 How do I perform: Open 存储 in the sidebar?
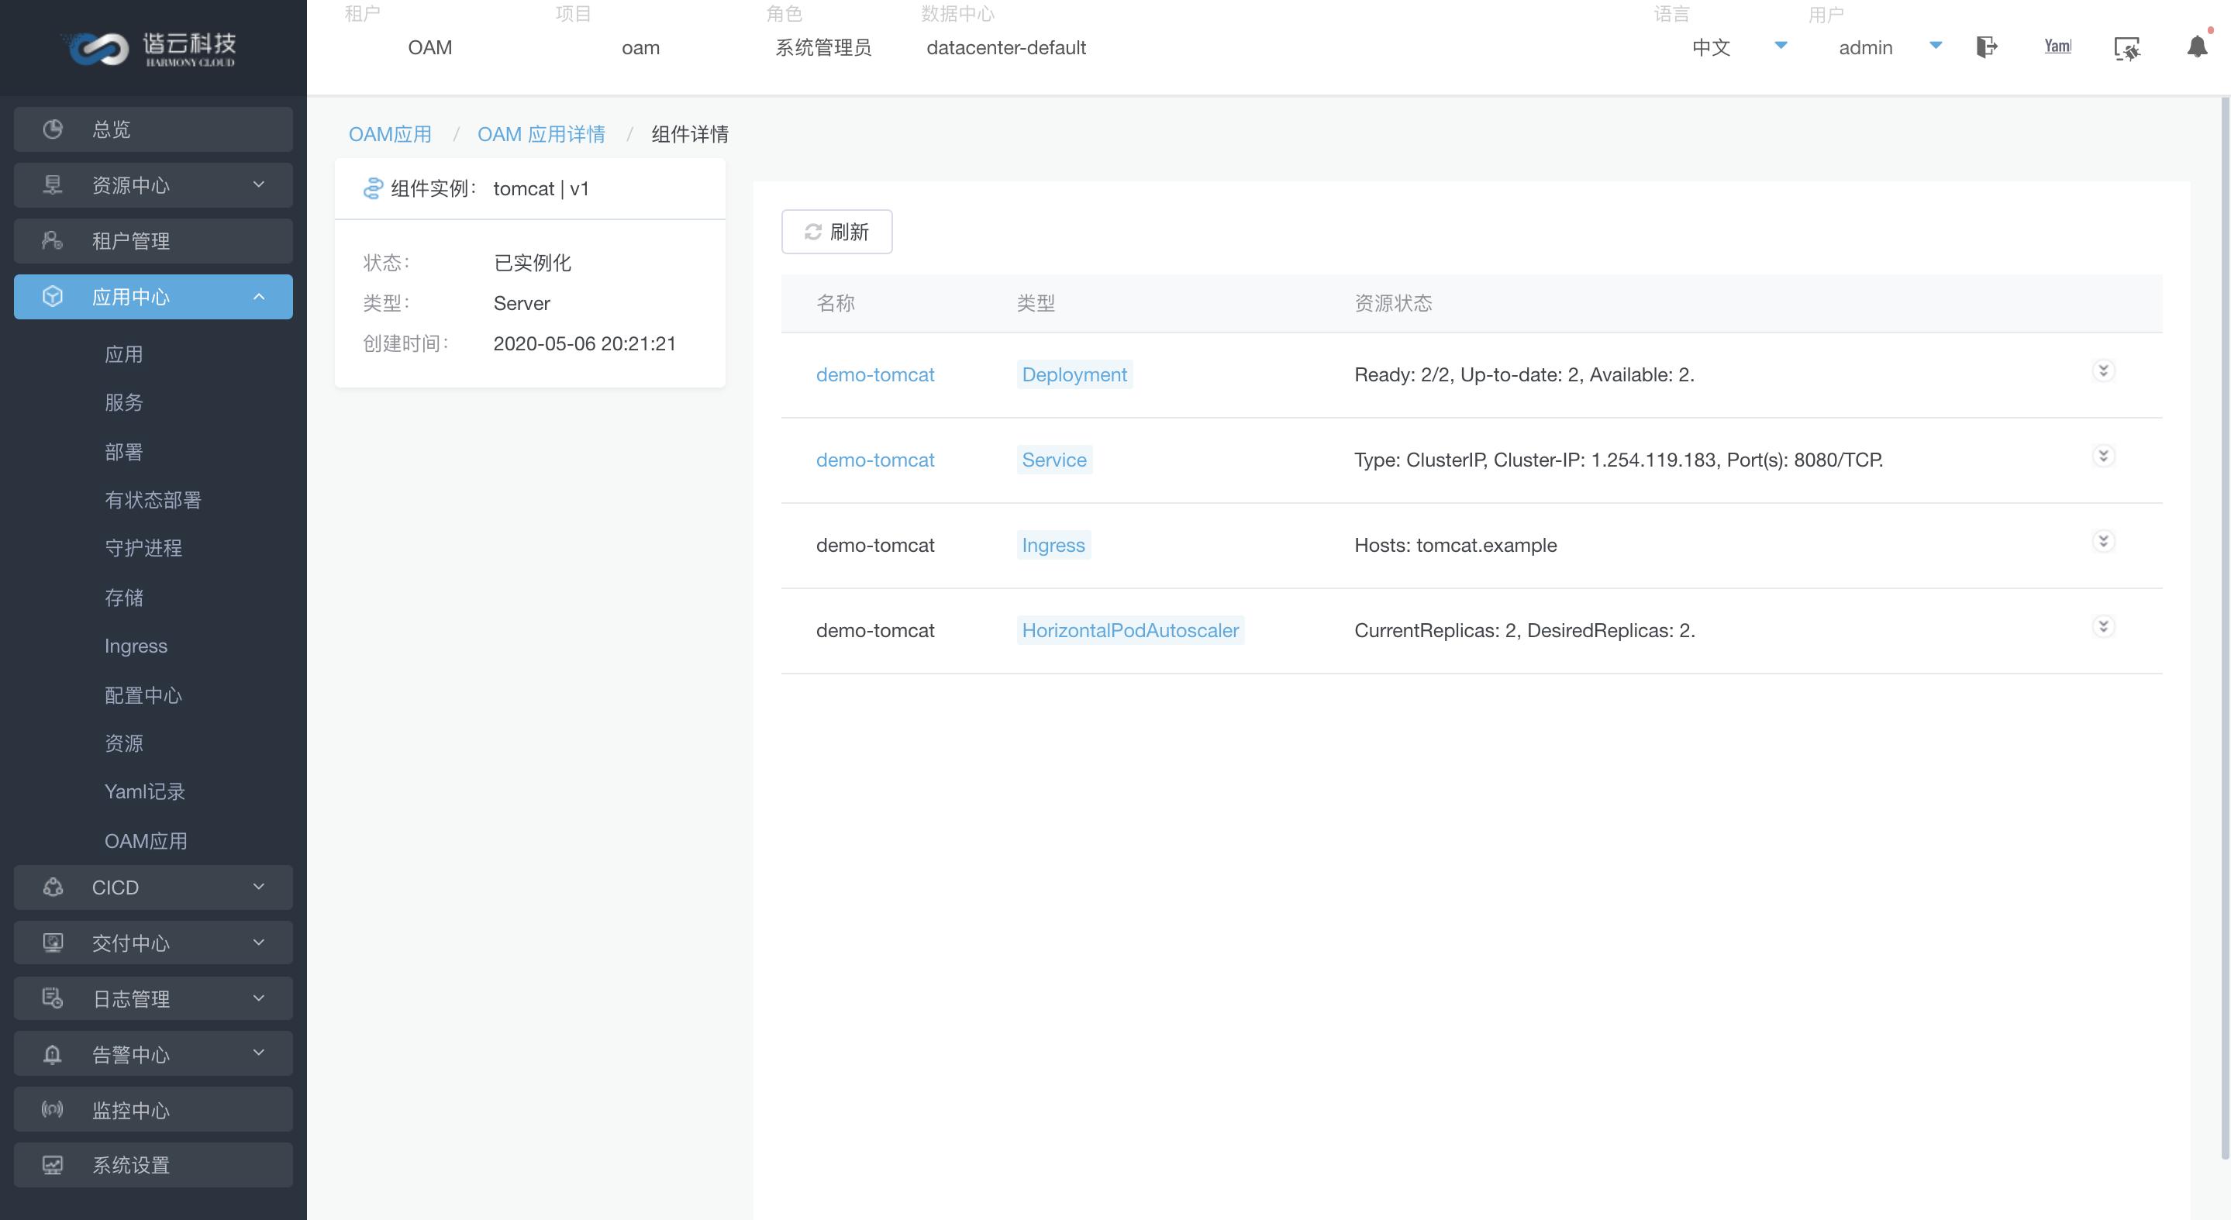124,598
